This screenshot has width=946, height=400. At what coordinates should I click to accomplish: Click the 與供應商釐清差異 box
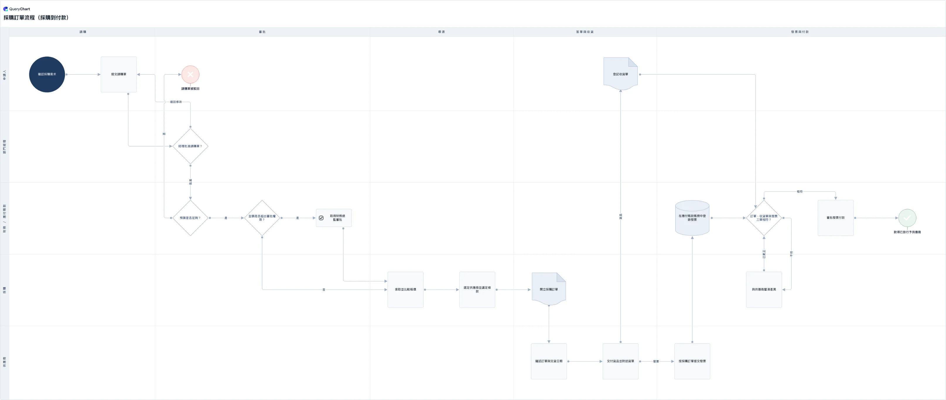click(x=764, y=290)
